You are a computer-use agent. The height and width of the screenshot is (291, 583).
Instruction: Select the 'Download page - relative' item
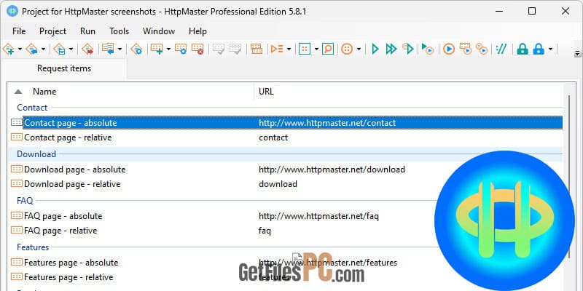(72, 184)
